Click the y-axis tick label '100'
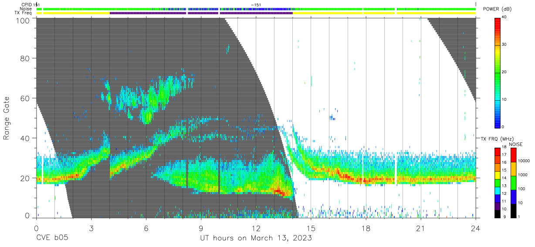Screen dimensions: 535x247 tap(24, 20)
